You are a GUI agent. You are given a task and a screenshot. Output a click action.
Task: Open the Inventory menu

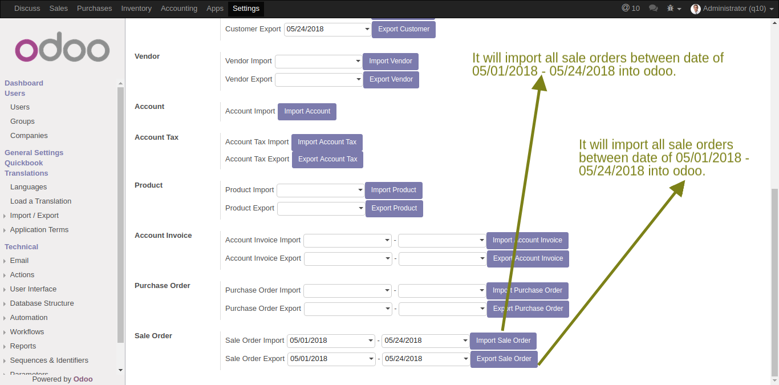coord(136,9)
